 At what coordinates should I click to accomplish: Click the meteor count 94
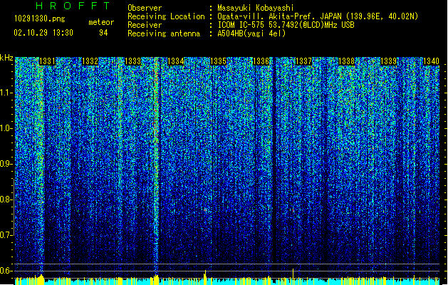point(103,33)
